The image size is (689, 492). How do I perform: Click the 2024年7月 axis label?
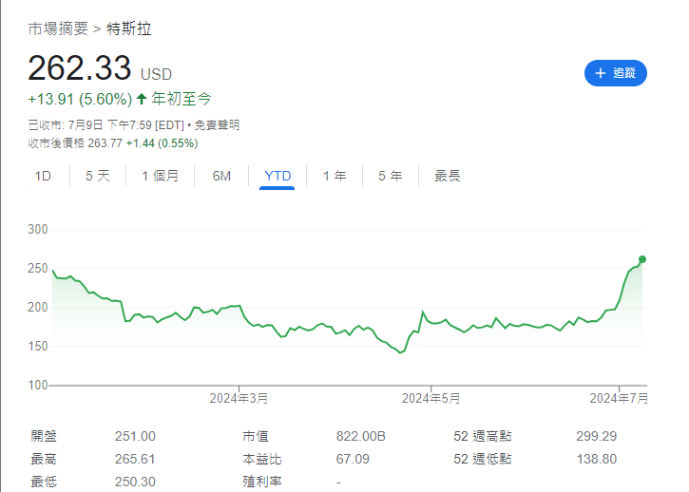[x=620, y=398]
